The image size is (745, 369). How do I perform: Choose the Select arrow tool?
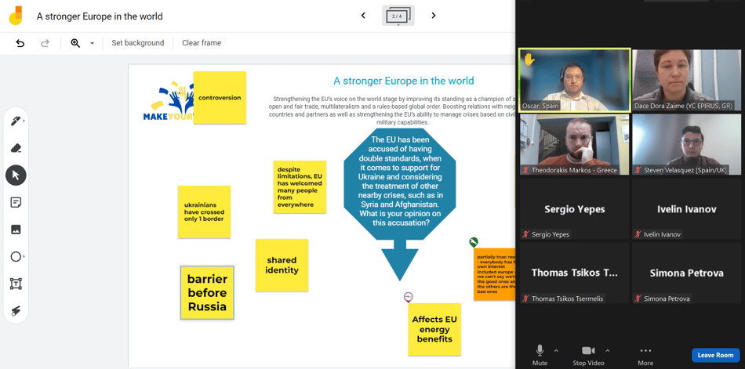tap(16, 175)
